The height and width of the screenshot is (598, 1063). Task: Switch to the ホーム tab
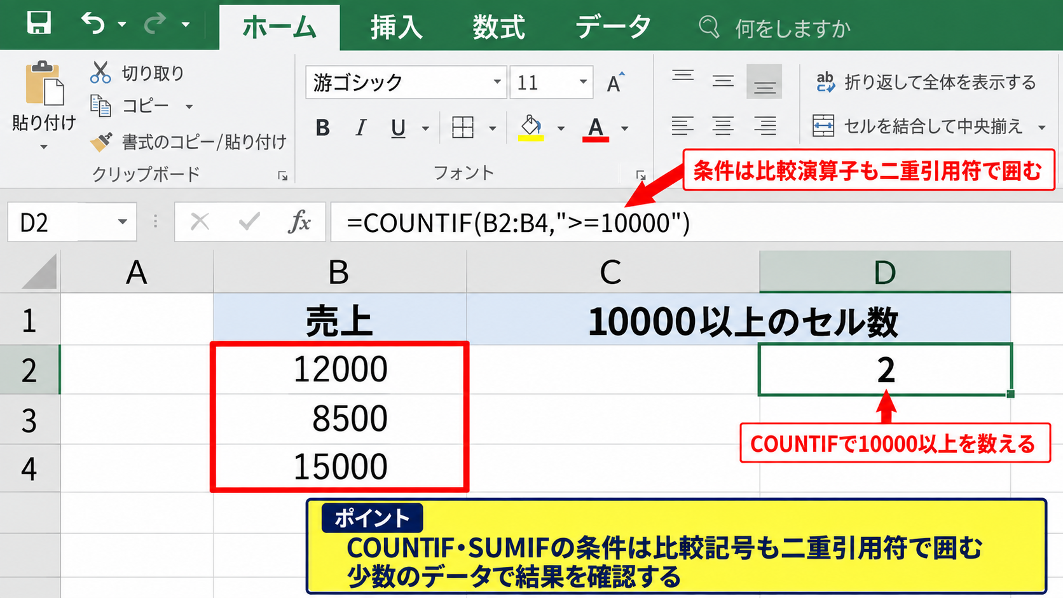[279, 27]
